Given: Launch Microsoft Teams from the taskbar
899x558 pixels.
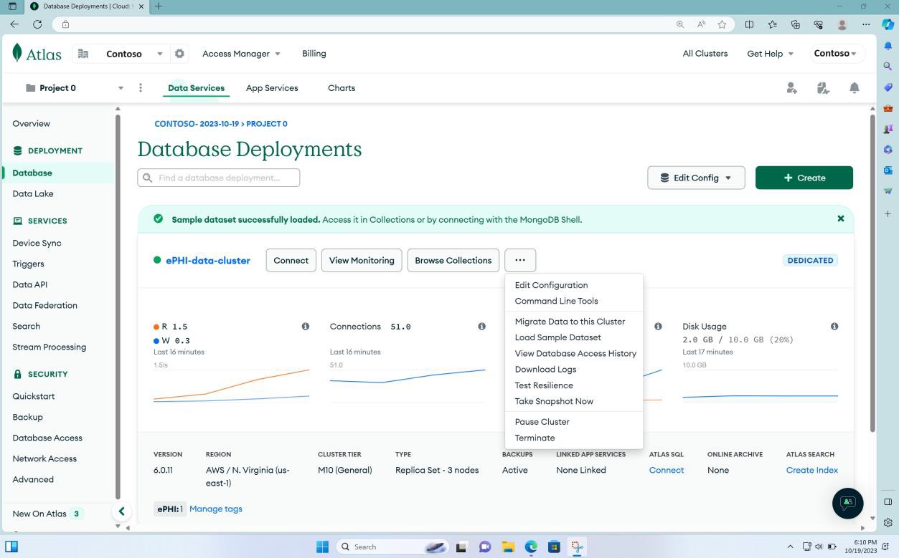Looking at the screenshot, I should (484, 547).
